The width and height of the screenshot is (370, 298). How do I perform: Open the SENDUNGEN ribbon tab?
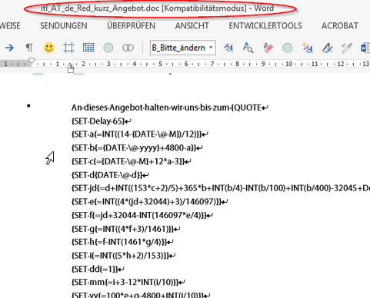tap(64, 25)
